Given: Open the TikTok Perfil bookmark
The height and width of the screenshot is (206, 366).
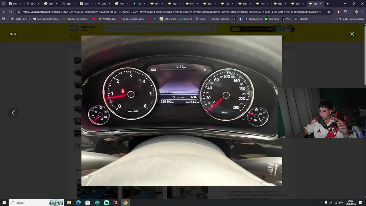Looking at the screenshot, I should (x=287, y=19).
